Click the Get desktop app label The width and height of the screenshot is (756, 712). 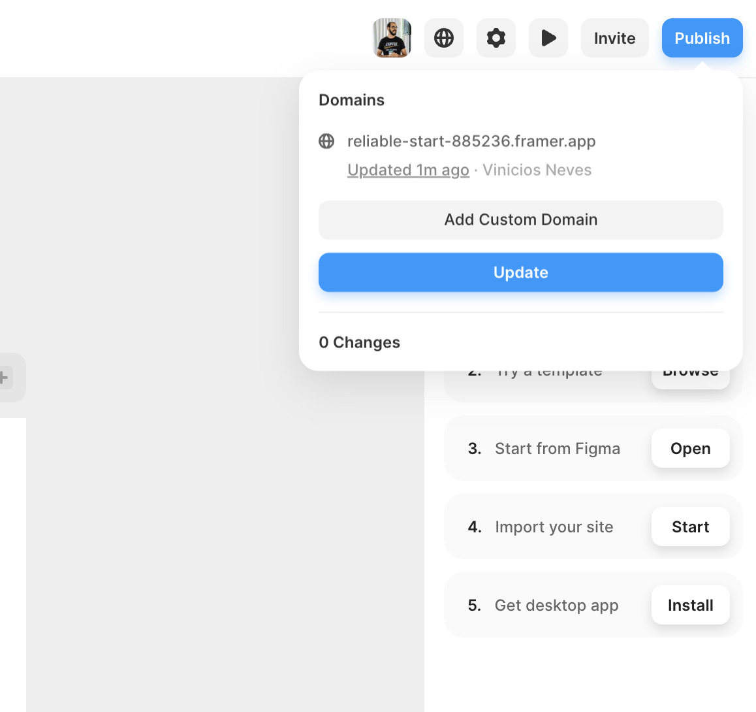(556, 606)
